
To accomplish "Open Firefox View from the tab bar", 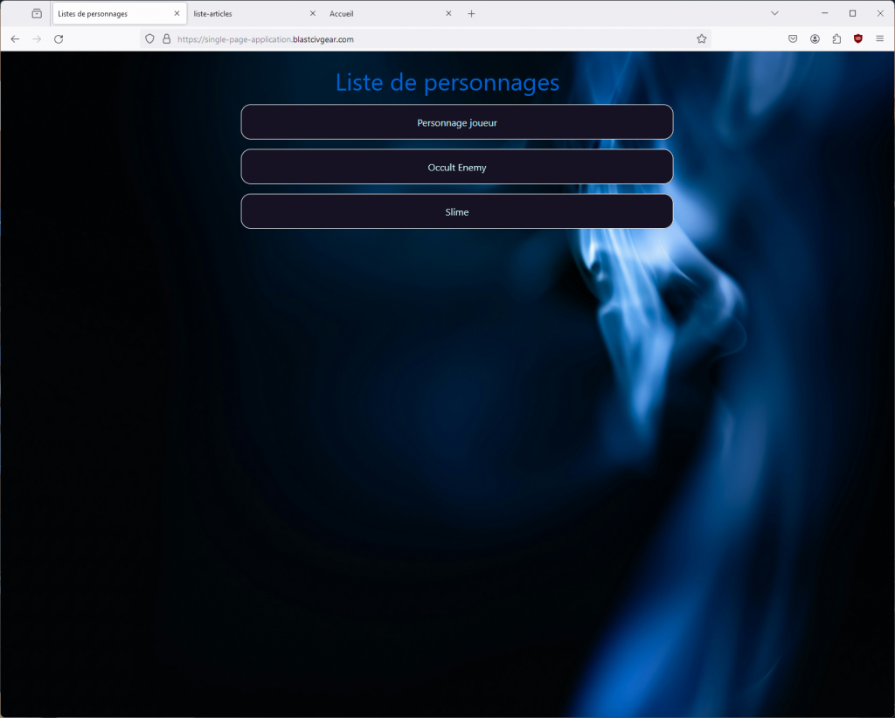I will click(37, 13).
